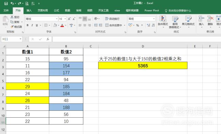Increase the cell indent
This screenshot has height=134, width=221.
[101, 25]
